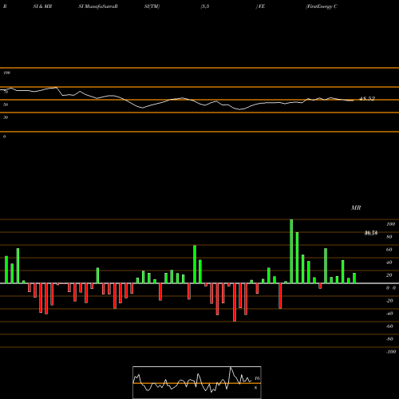Select the "(5,5" parameter text
Viewport: 399px width, 399px height.
tap(205, 6)
